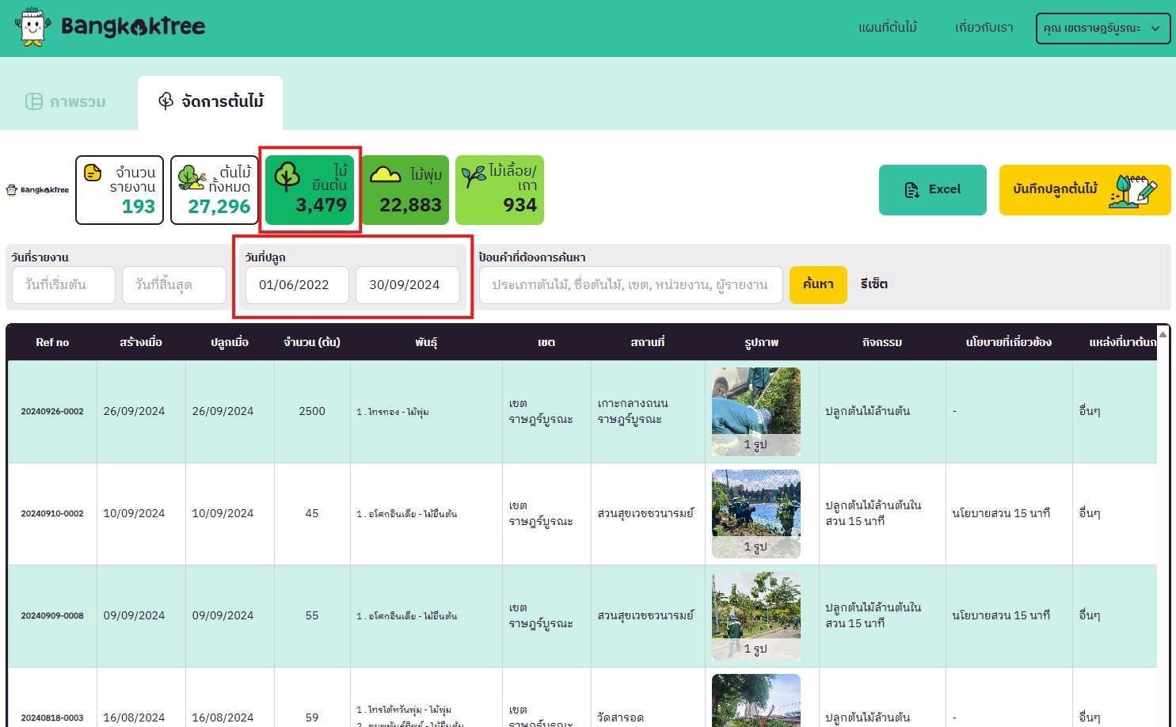Click the พันธุ์ column header
Image resolution: width=1176 pixels, height=727 pixels.
click(x=426, y=343)
